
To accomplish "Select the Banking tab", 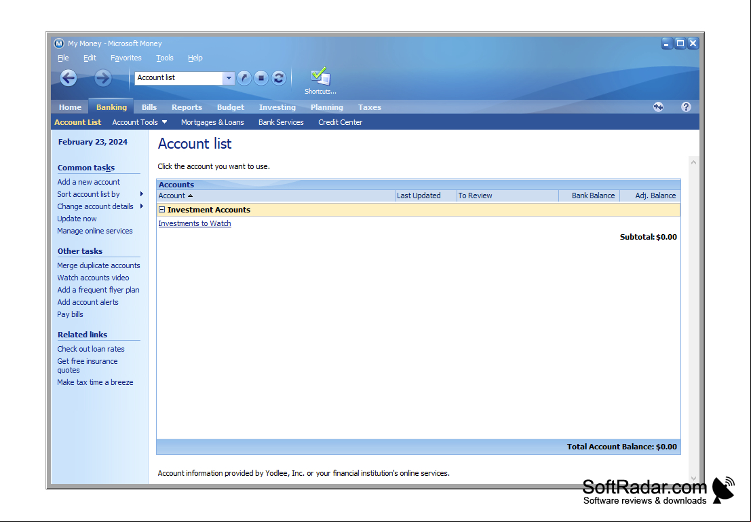I will click(111, 107).
